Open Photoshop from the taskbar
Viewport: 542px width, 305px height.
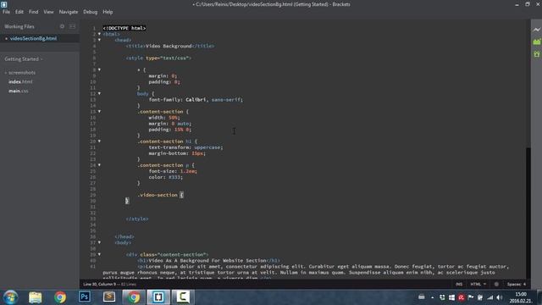pyautogui.click(x=85, y=297)
